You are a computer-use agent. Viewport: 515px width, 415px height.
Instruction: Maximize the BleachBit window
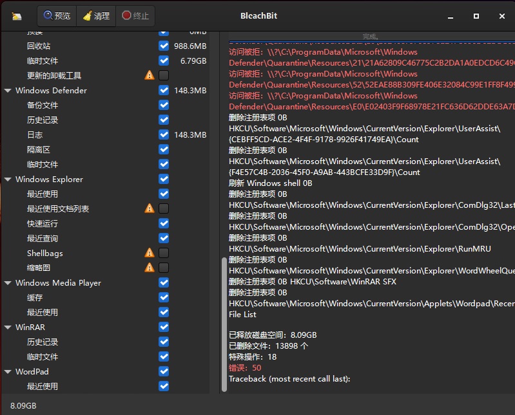476,16
